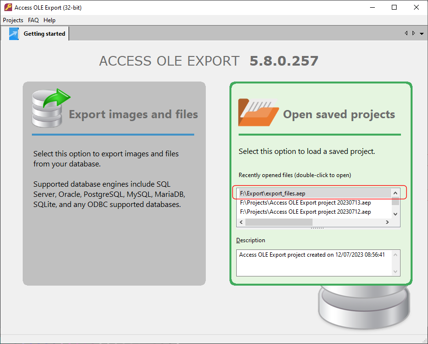Open the tab list dropdown arrow

click(422, 34)
